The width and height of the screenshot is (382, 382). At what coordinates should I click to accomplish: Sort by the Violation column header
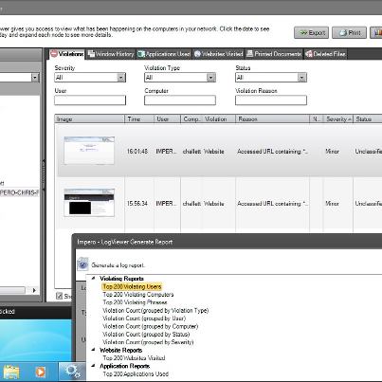(219, 119)
